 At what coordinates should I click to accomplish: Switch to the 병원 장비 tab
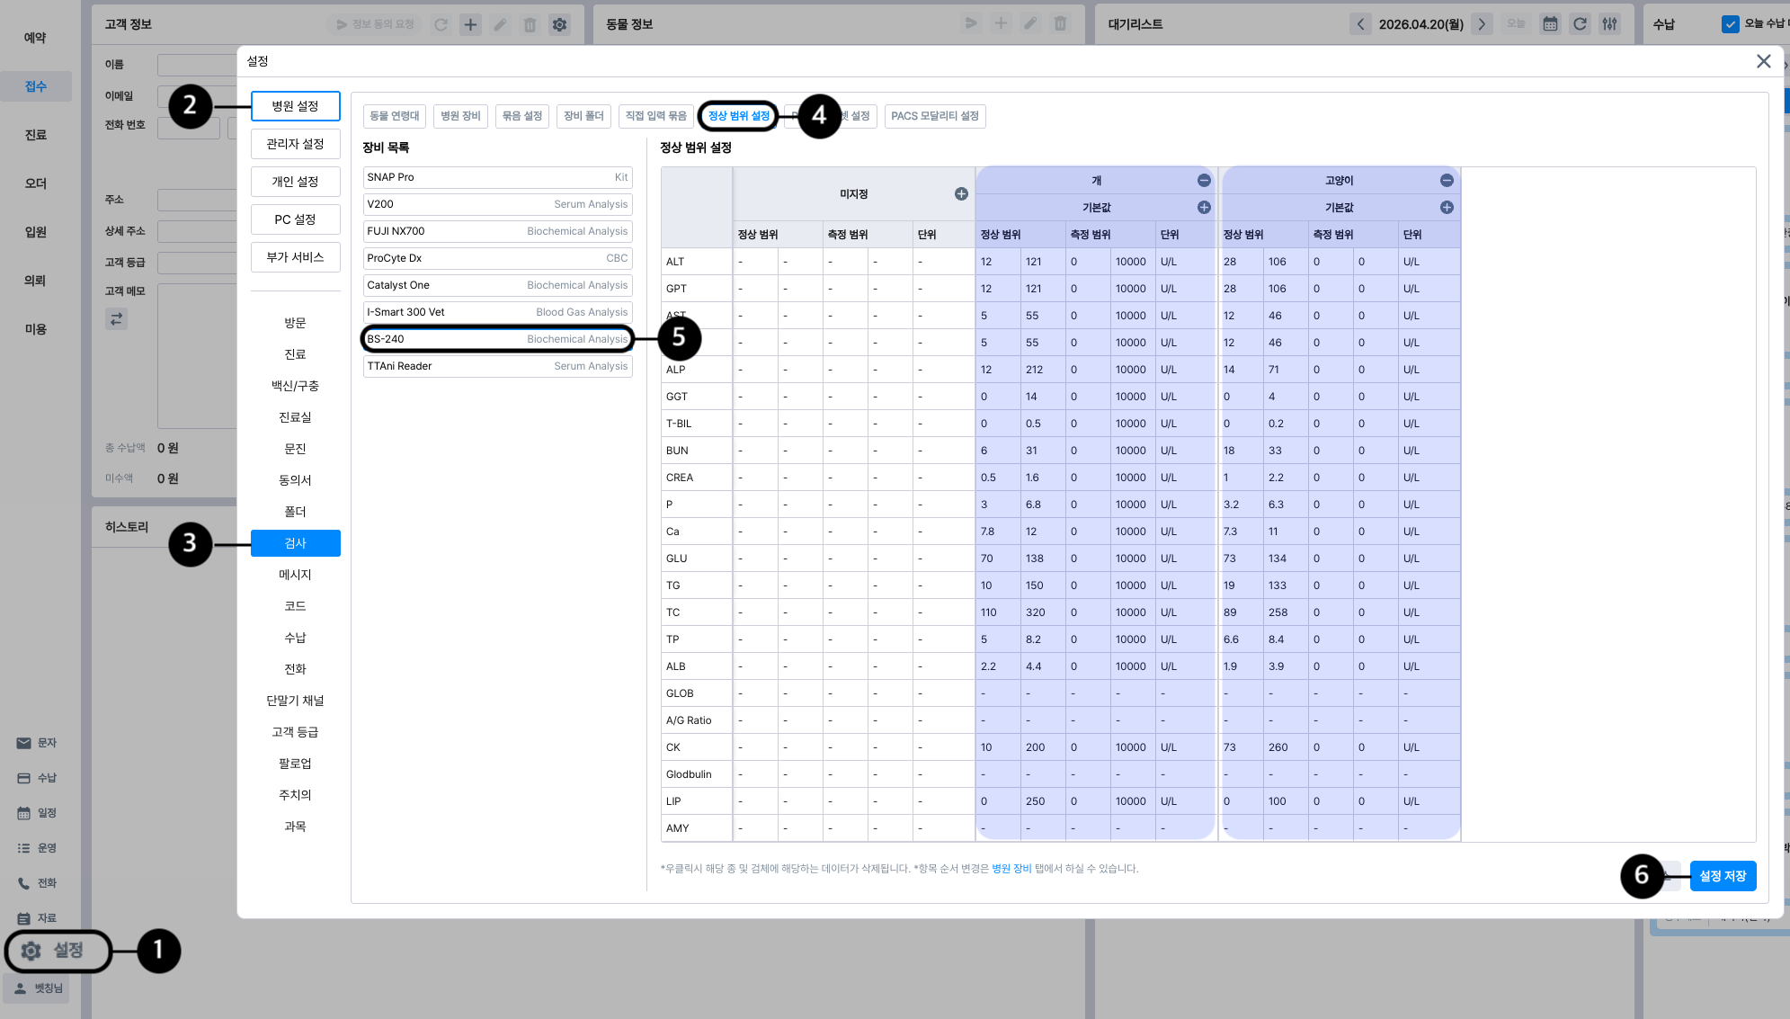point(460,116)
